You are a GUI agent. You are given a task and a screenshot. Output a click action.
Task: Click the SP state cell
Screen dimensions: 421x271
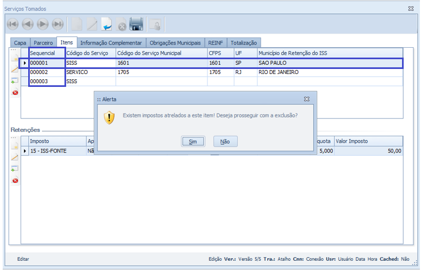[245, 63]
